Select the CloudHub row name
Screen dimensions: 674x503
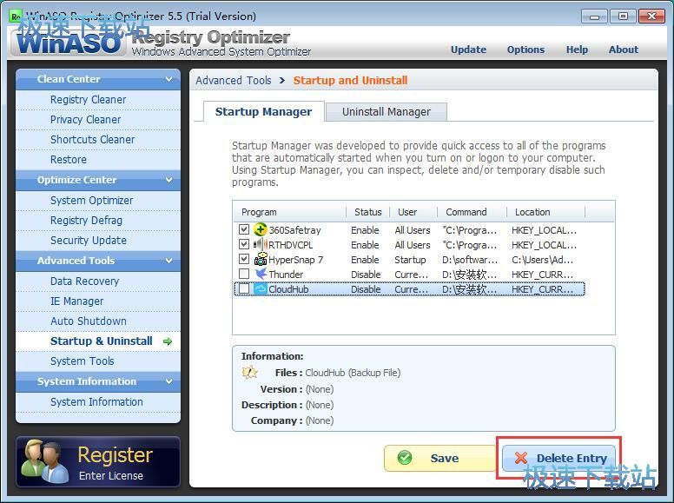[288, 289]
